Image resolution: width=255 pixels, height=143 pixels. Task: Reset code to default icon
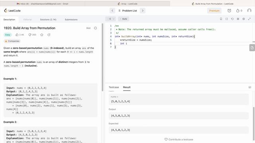[232, 19]
